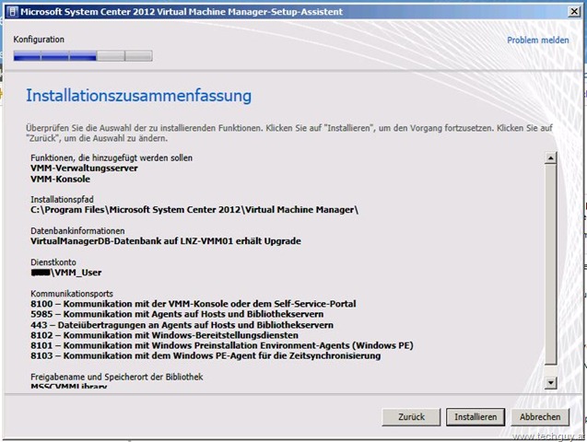The height and width of the screenshot is (442, 587).
Task: Go back with the Zurück button
Action: [x=411, y=417]
